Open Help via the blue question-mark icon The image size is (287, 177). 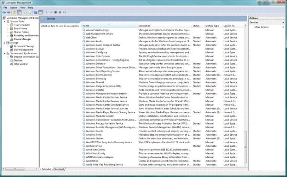click(36, 13)
